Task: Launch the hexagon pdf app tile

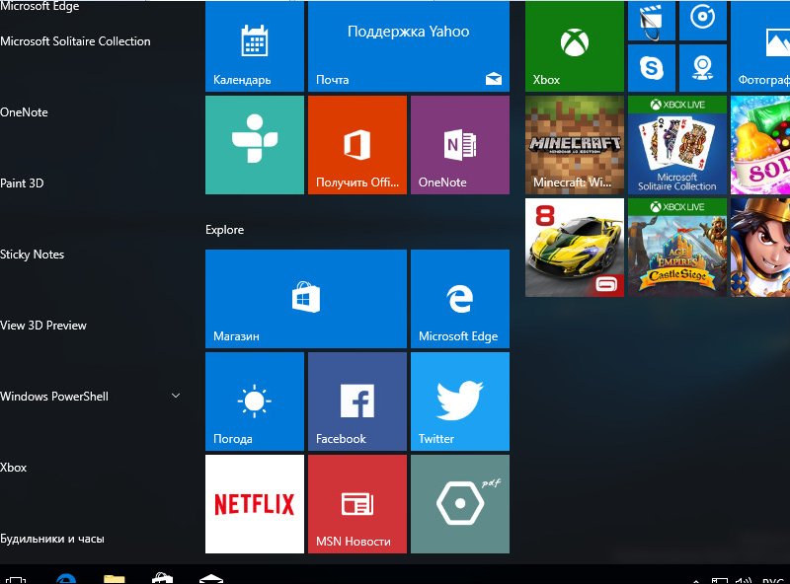Action: point(460,504)
